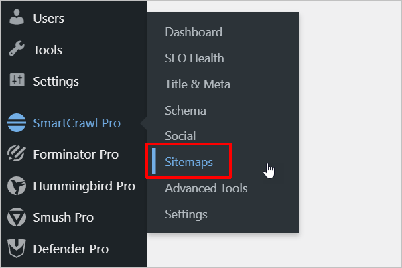Open Settings in SmartCrawl submenu
The width and height of the screenshot is (402, 268).
click(x=186, y=214)
